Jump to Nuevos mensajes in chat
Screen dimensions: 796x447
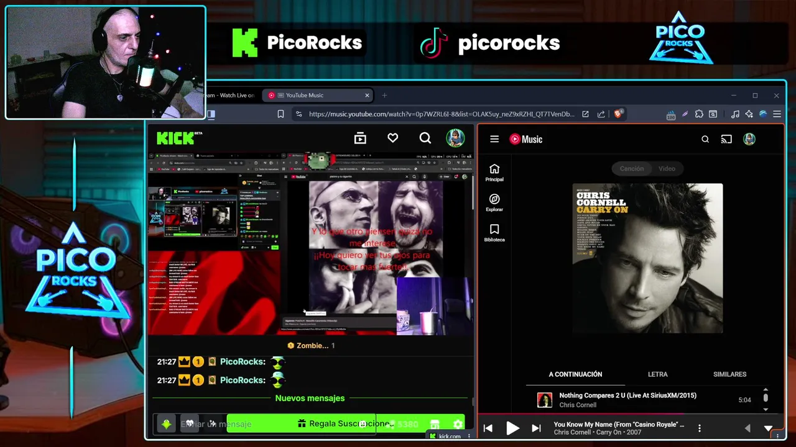[x=310, y=398]
